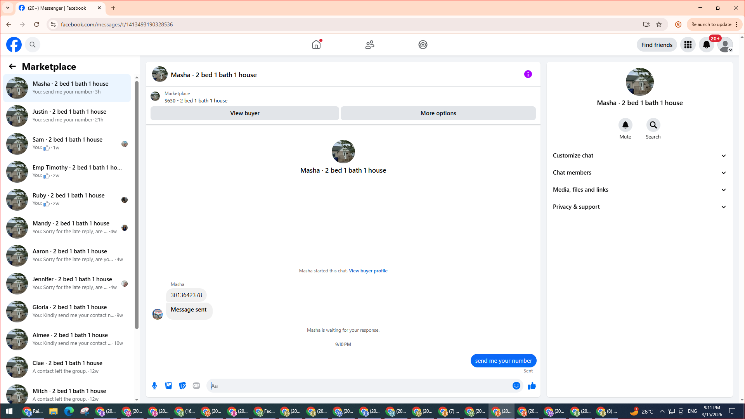Image resolution: width=745 pixels, height=419 pixels.
Task: Open the Facebook menu grid icon
Action: tap(688, 45)
